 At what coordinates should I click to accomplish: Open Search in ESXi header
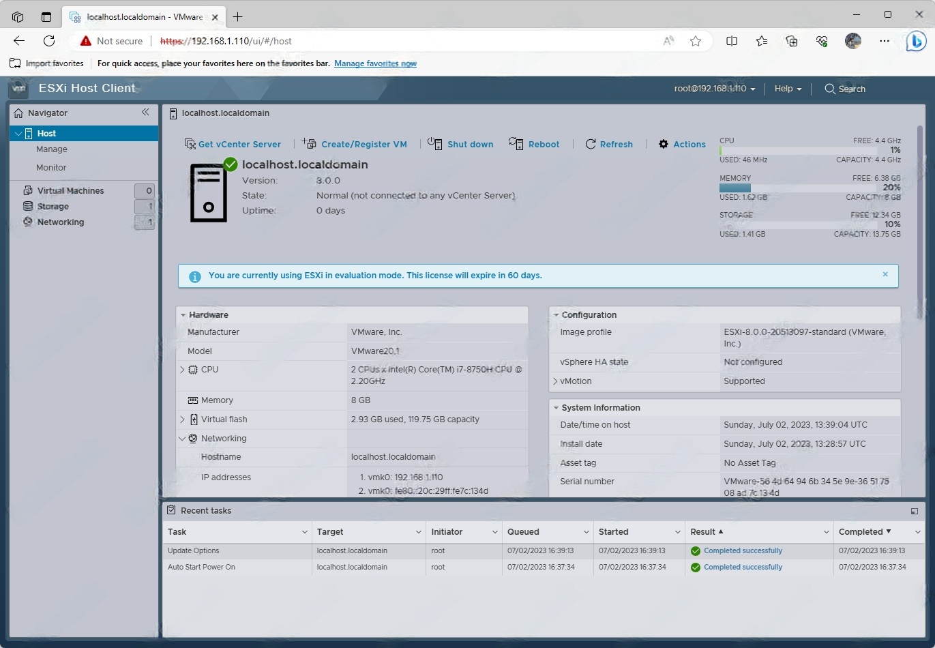(x=845, y=89)
